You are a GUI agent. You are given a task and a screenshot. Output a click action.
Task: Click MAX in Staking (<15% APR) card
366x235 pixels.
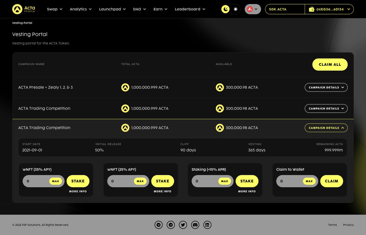pos(224,181)
